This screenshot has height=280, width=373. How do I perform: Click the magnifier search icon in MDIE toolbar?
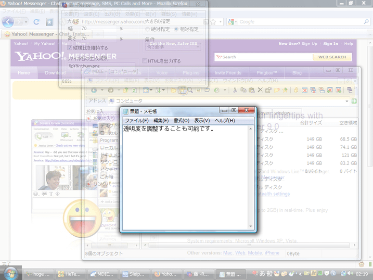coord(190,90)
